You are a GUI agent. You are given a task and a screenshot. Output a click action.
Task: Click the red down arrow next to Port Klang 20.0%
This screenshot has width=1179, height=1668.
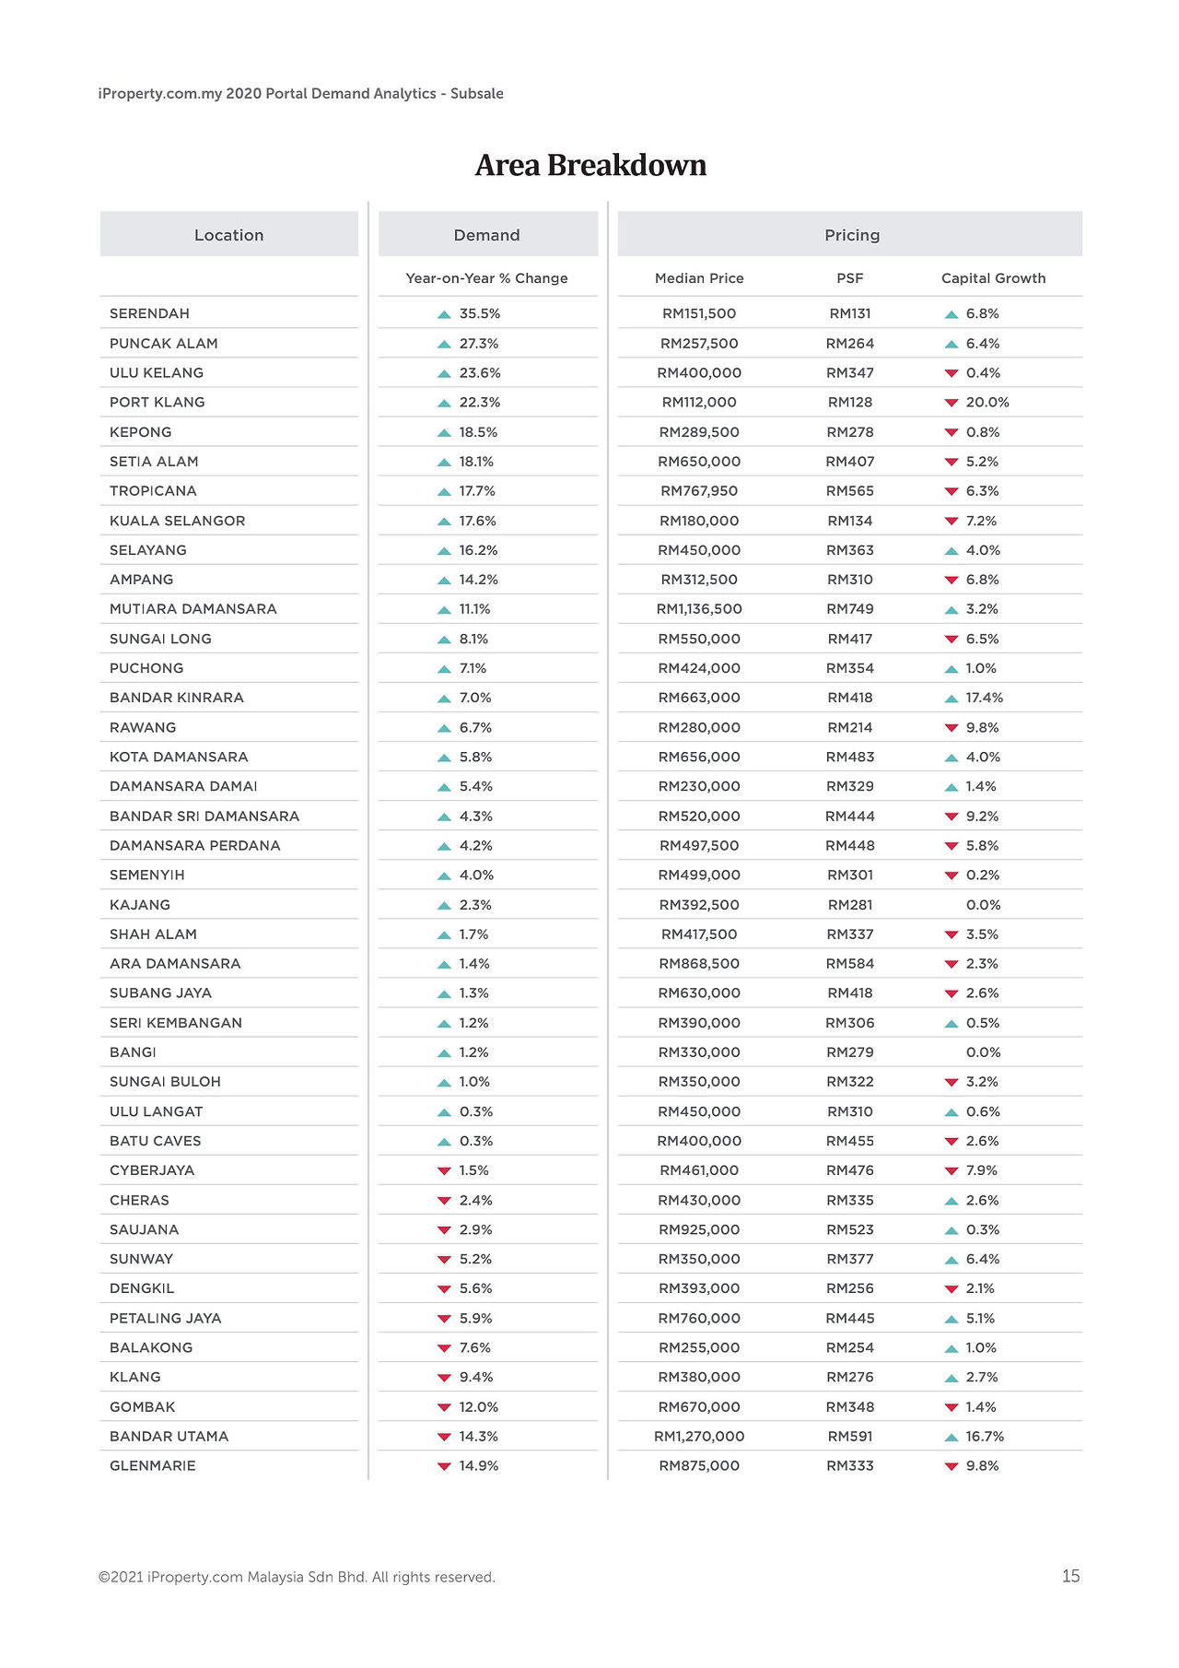(x=951, y=403)
